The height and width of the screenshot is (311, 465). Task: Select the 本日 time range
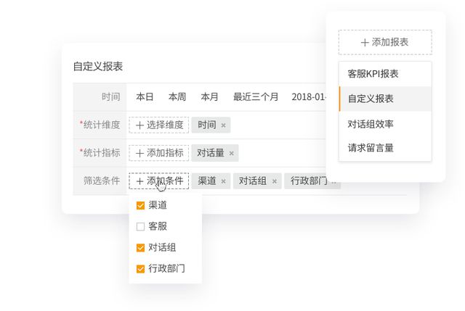pyautogui.click(x=145, y=97)
